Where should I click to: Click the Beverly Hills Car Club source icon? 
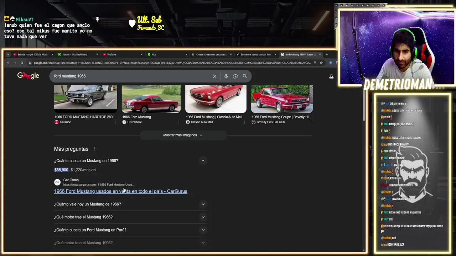click(x=254, y=122)
